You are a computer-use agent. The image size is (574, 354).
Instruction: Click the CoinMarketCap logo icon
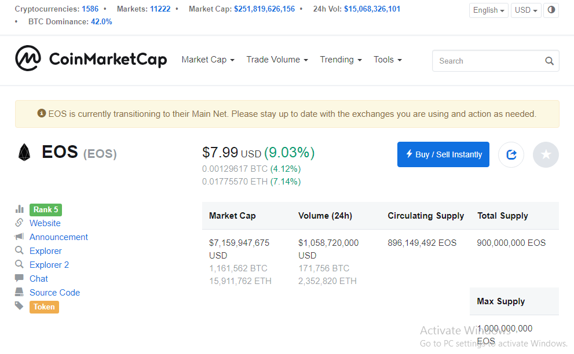(x=28, y=58)
